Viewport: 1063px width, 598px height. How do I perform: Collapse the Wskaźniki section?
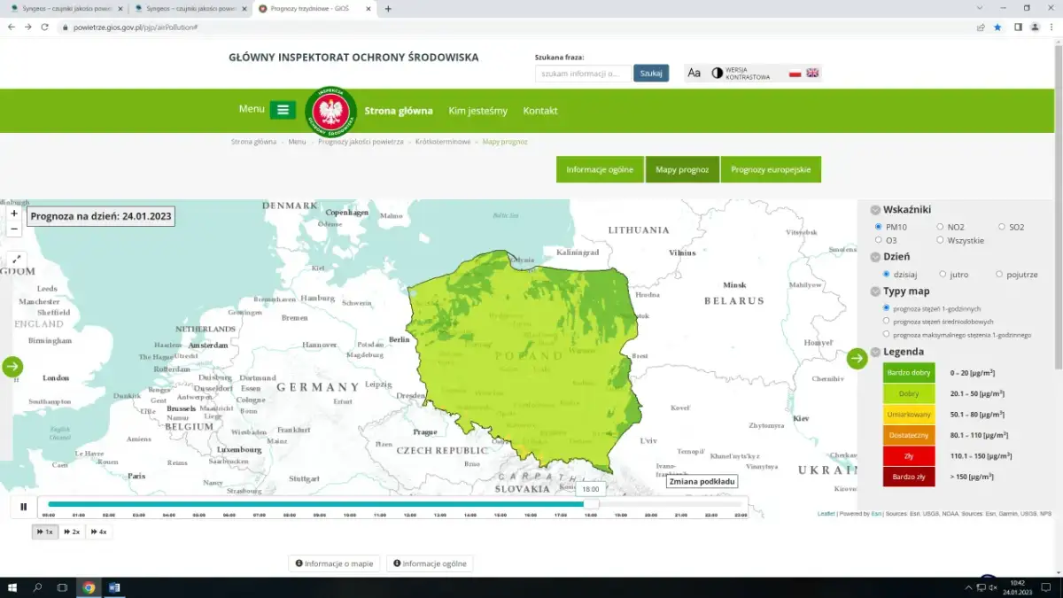pyautogui.click(x=876, y=210)
